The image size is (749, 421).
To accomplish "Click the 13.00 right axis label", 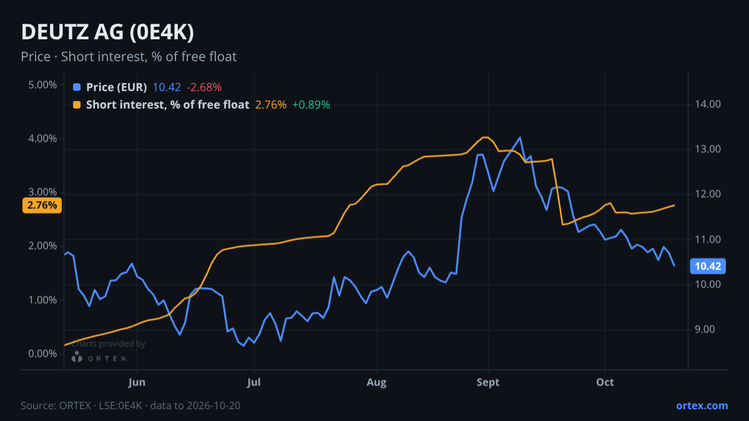I will [x=708, y=149].
